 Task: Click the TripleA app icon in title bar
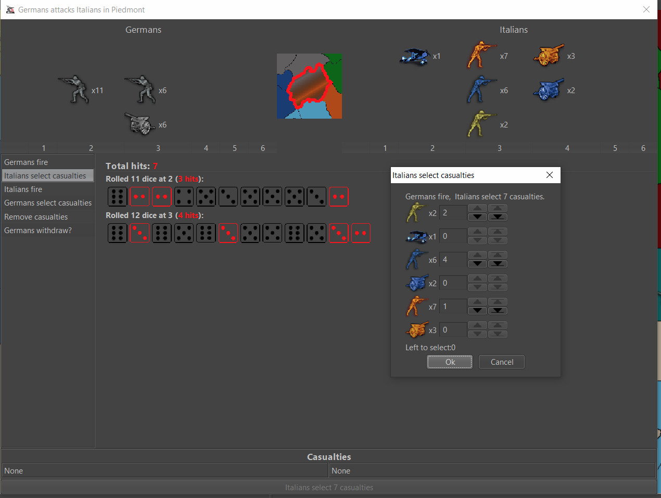pos(10,9)
